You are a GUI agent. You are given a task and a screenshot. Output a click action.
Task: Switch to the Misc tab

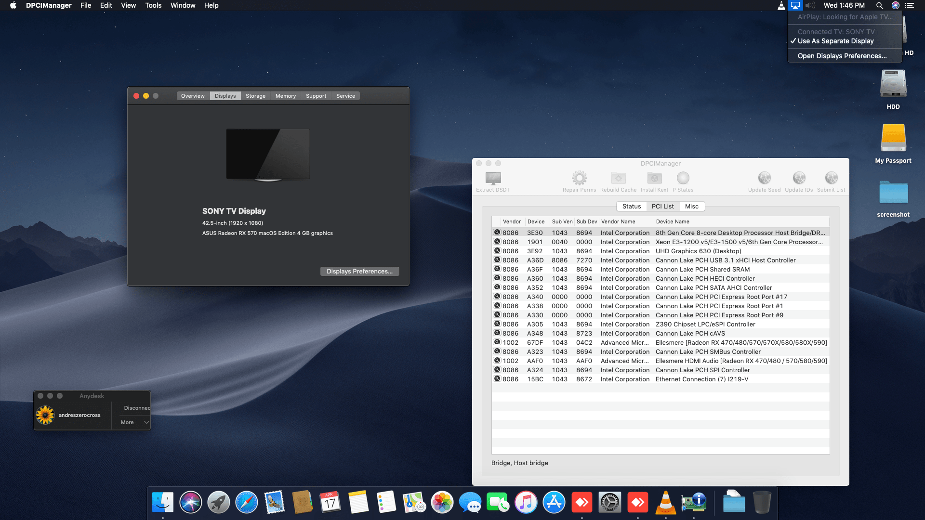[x=691, y=207]
